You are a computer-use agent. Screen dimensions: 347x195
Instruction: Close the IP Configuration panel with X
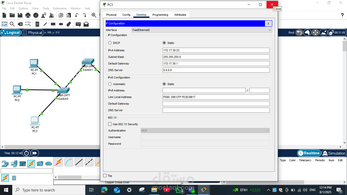pos(268,24)
